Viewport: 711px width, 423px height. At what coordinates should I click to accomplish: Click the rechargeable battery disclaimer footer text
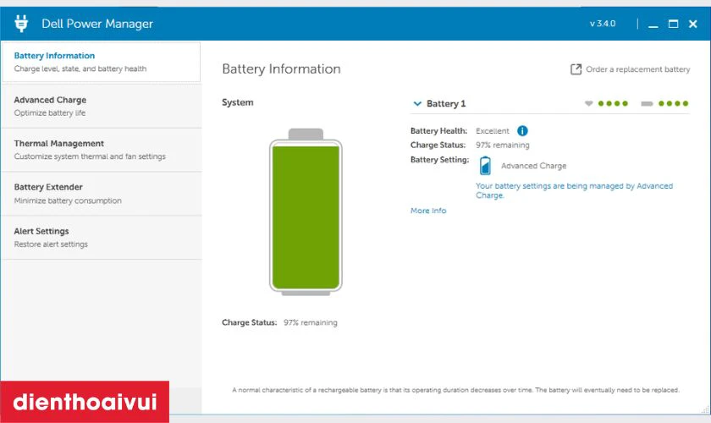[455, 390]
